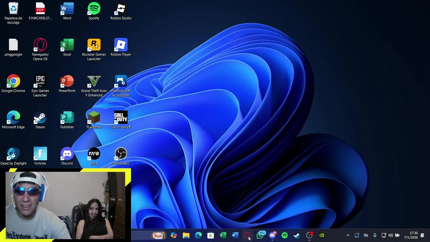Open network settings from tray icon
Viewport: 430px width, 242px height.
coord(384,235)
